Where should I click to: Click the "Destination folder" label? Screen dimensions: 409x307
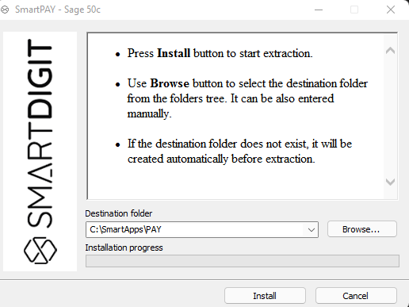click(x=119, y=213)
